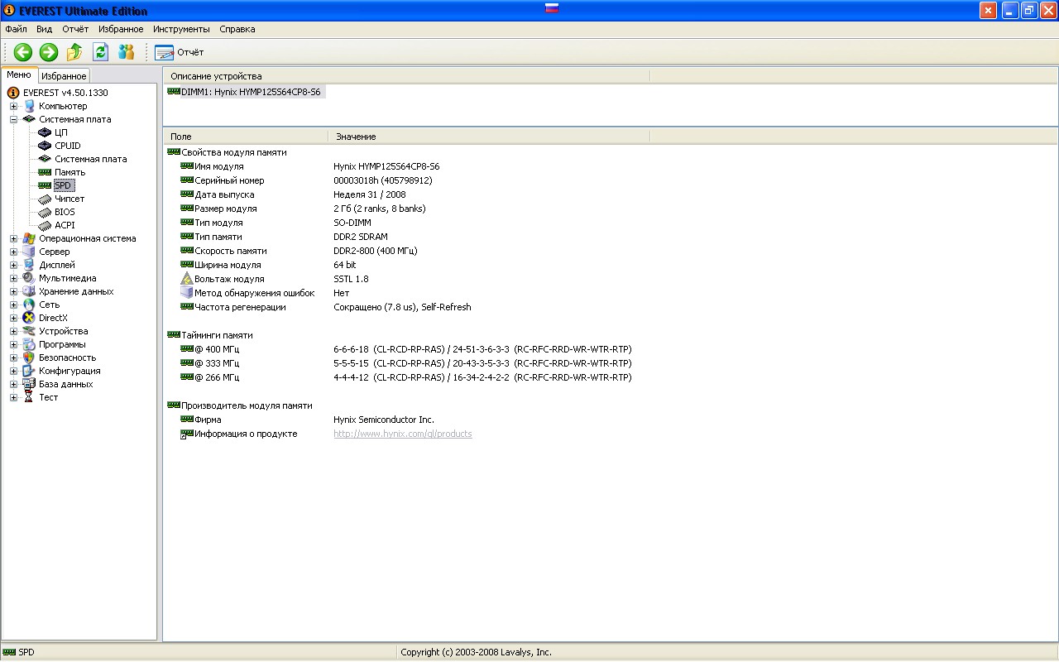The image size is (1059, 662).
Task: Expand the Сеть tree node
Action: [13, 305]
